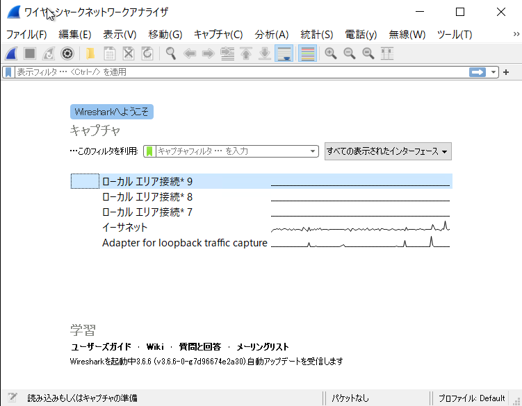Open display filter history dropdown arrow
Screen dimensions: 522x406
[494, 72]
